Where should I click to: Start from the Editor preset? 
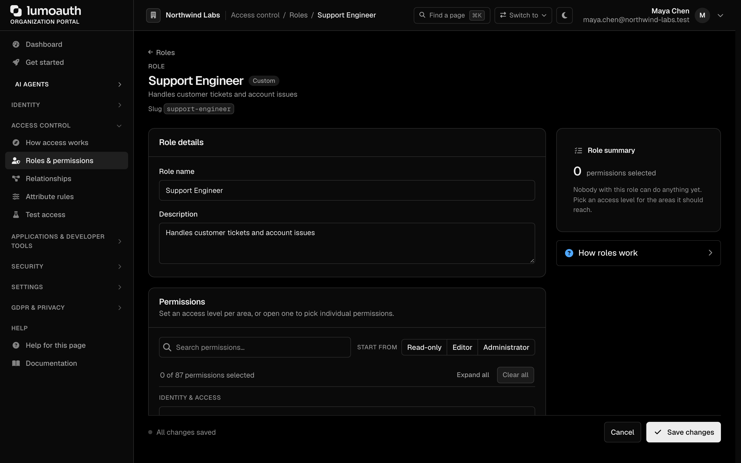(462, 347)
